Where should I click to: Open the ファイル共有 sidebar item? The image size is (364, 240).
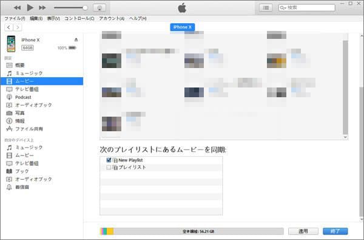point(42,129)
